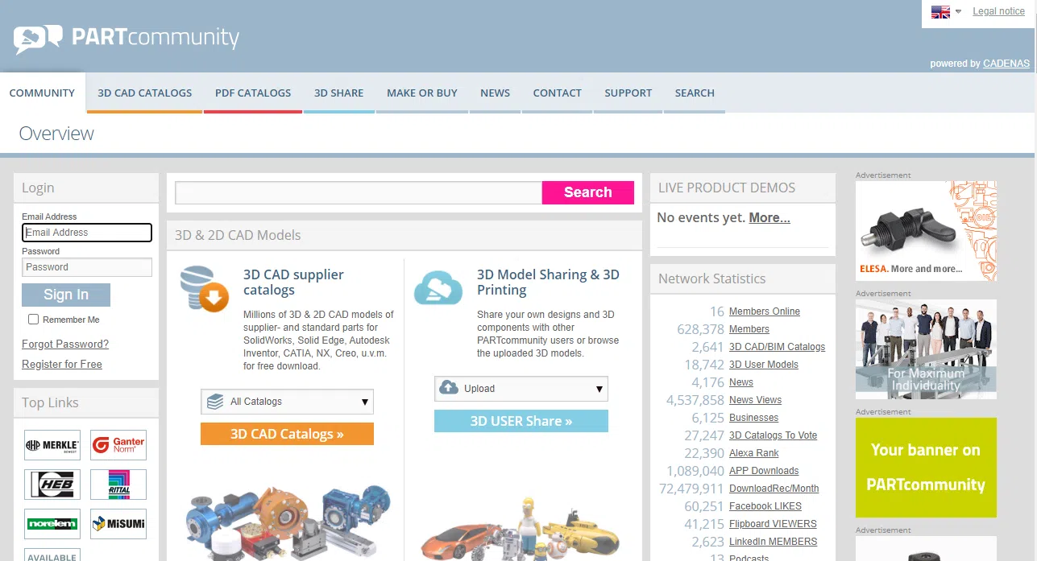Open the Legal notice link
Screen dimensions: 1037x561
[x=998, y=10]
